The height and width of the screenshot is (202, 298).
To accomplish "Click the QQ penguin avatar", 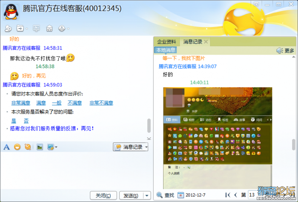I will [11, 12].
